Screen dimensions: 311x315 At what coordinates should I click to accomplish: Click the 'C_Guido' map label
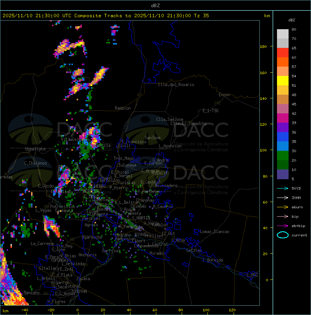(46, 186)
